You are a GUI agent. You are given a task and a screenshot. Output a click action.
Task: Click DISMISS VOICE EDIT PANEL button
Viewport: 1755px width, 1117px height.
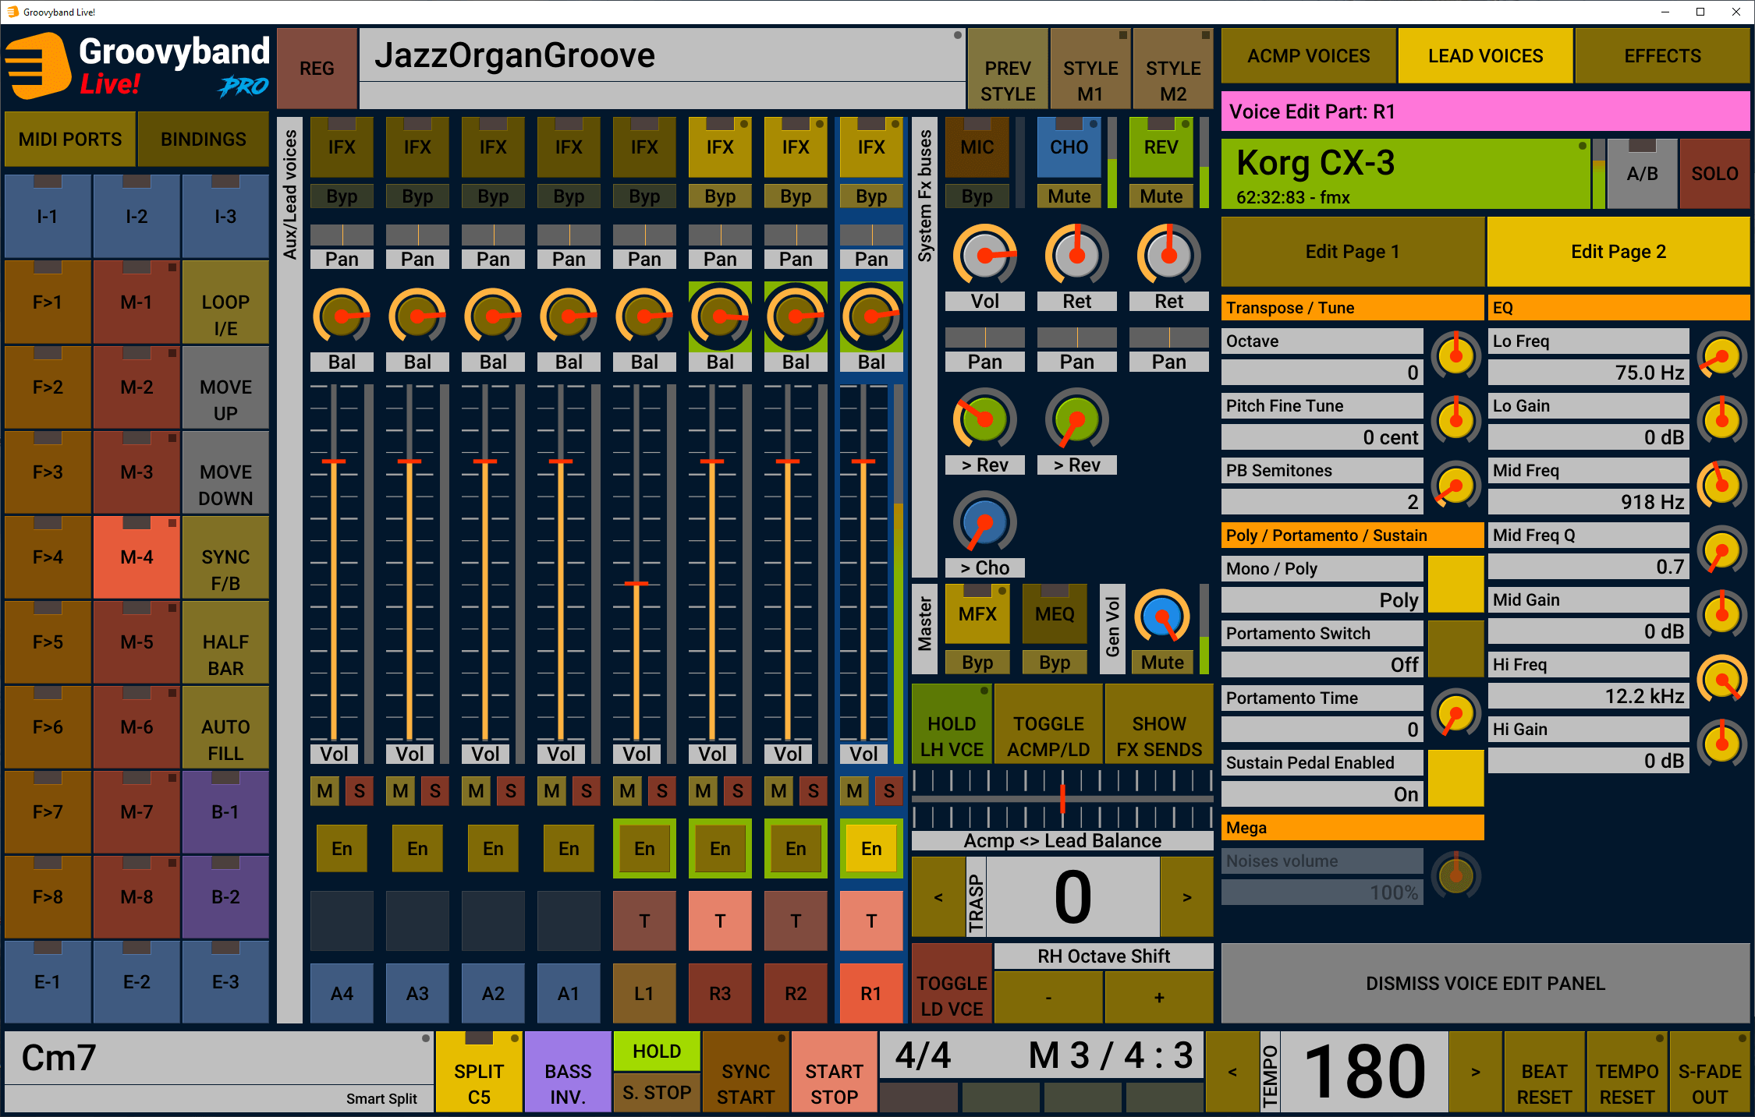pos(1484,983)
